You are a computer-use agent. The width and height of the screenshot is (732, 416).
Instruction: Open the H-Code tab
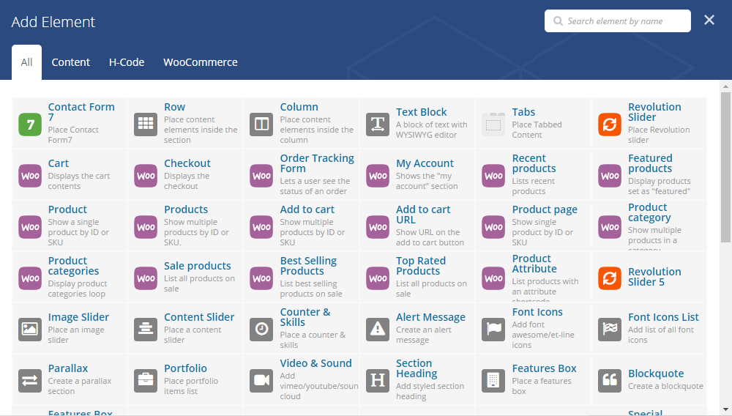127,62
